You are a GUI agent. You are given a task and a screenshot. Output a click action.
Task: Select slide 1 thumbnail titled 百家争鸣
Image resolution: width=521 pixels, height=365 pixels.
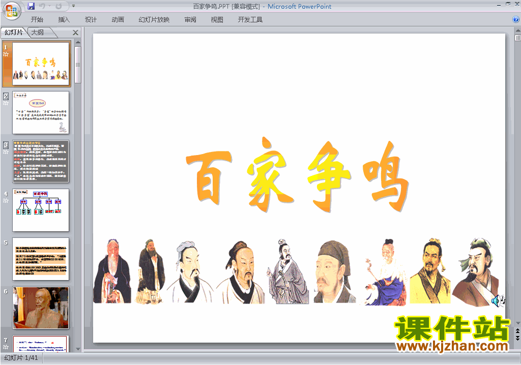pyautogui.click(x=41, y=64)
